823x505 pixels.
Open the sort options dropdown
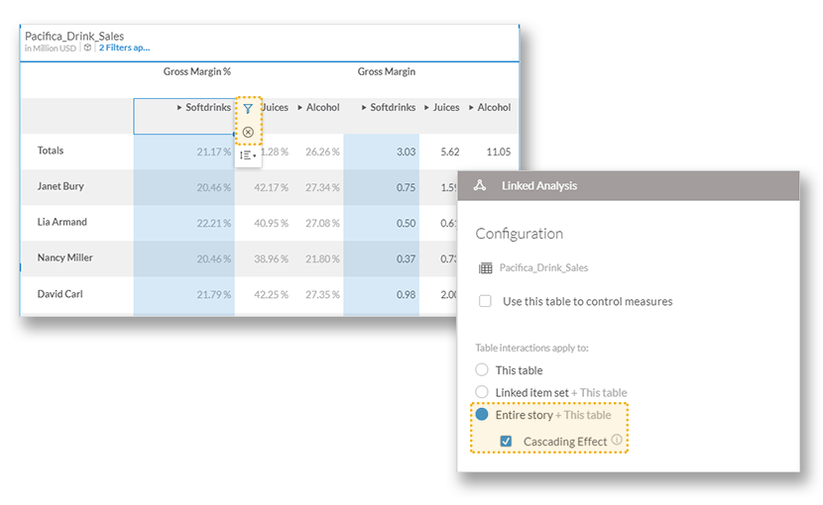click(248, 154)
